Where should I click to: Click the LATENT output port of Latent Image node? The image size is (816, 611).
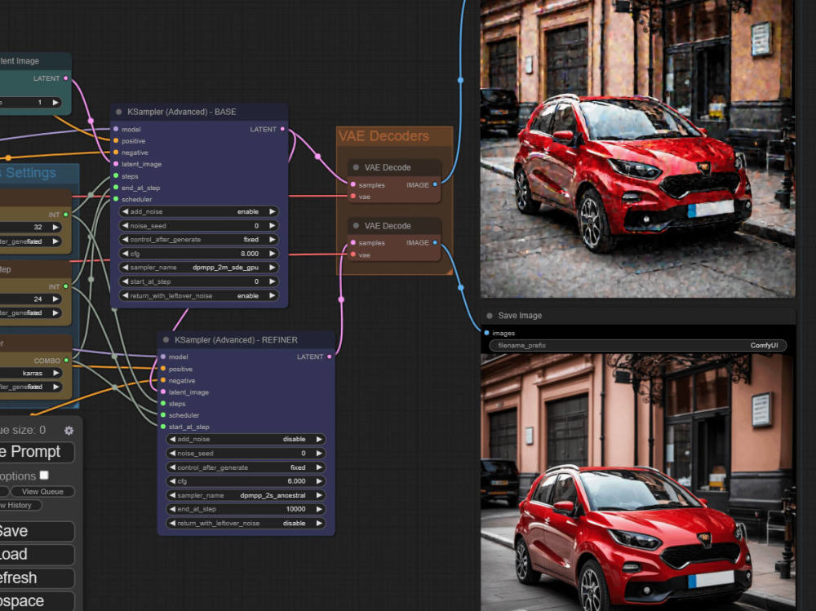(65, 78)
